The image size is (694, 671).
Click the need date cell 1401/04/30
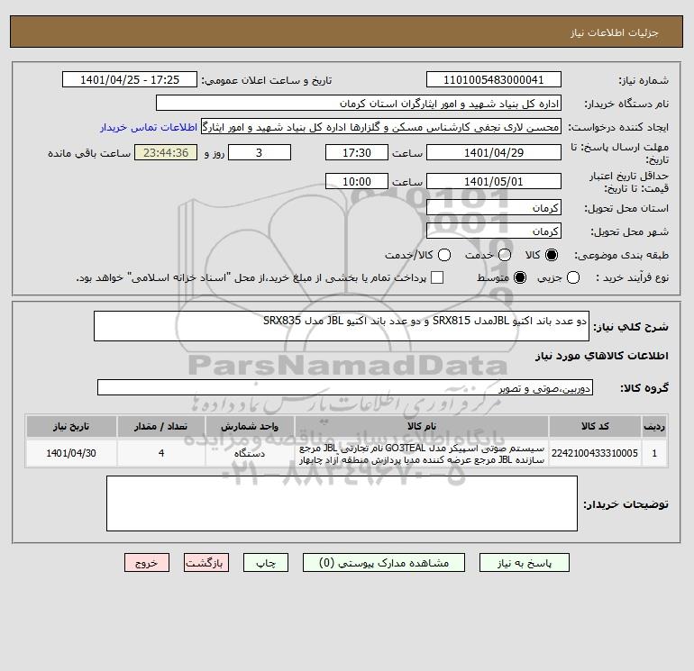[x=71, y=453]
